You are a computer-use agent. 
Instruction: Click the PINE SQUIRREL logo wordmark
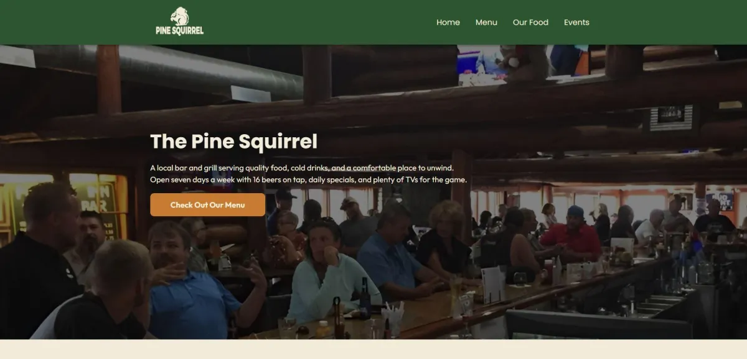click(x=179, y=30)
